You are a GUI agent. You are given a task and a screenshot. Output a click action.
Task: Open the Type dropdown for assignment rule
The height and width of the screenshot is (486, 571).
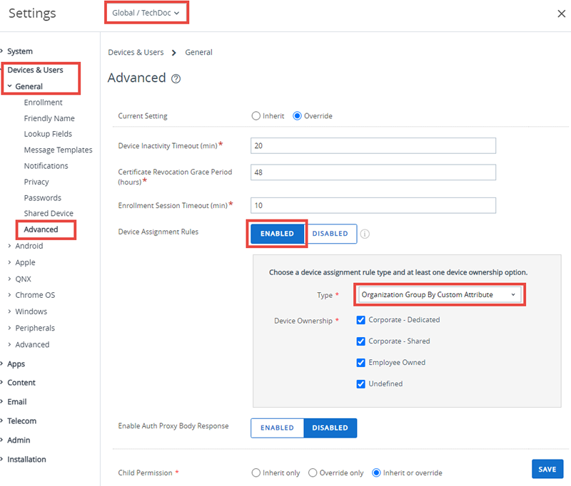(440, 295)
